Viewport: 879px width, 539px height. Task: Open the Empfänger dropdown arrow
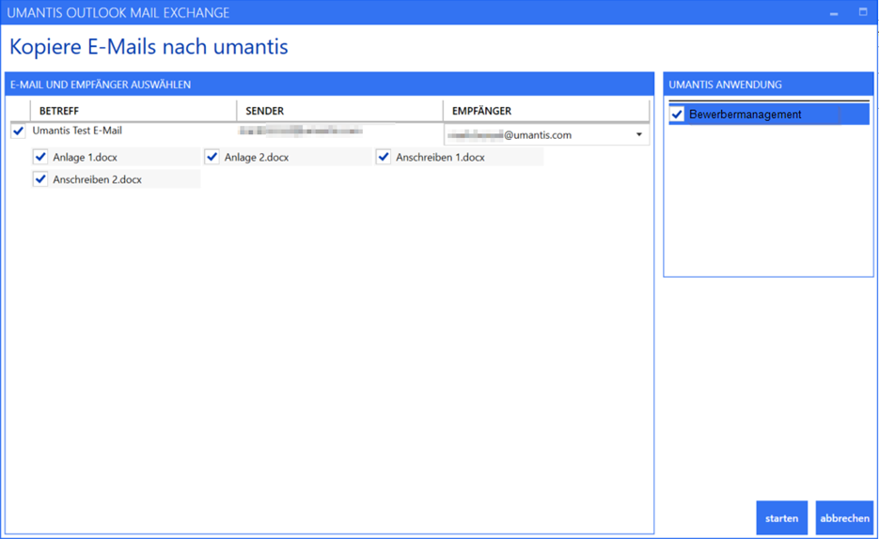[639, 135]
